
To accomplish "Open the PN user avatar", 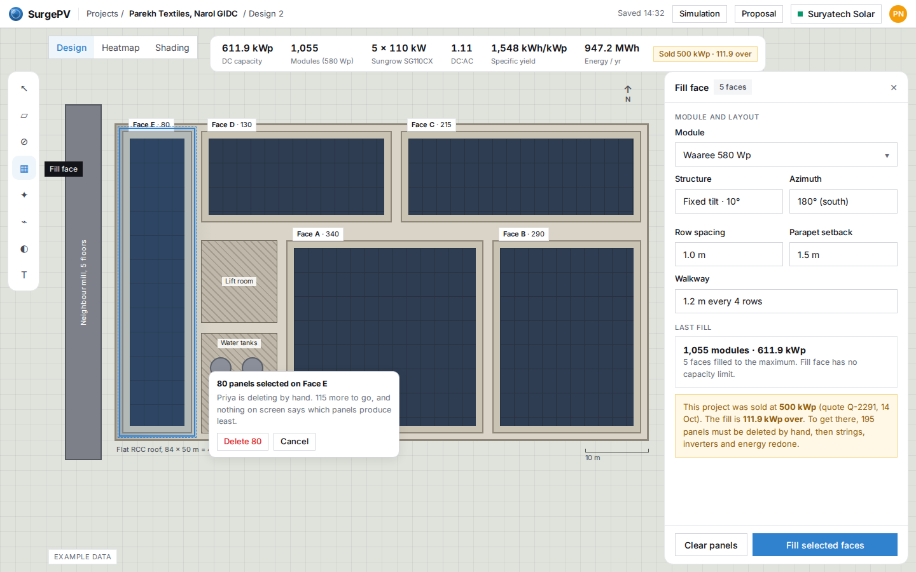I will 898,13.
